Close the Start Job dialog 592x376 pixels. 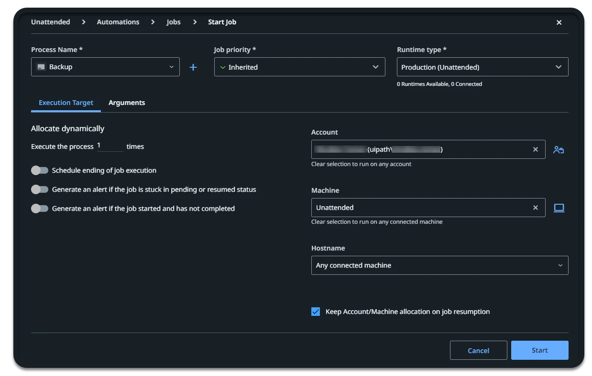[x=559, y=22]
